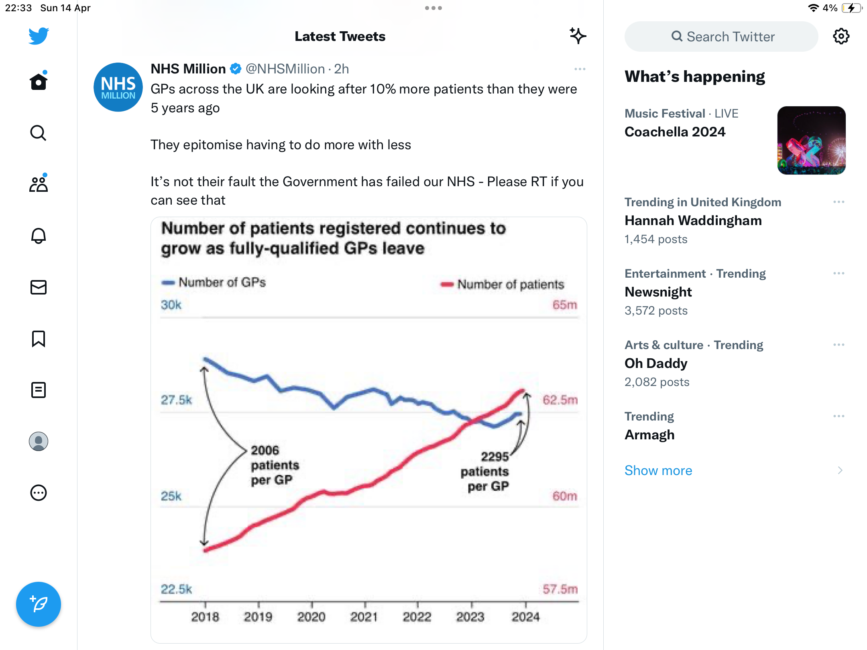The width and height of the screenshot is (867, 650).
Task: Compose a new tweet with the floating button
Action: coord(39,604)
